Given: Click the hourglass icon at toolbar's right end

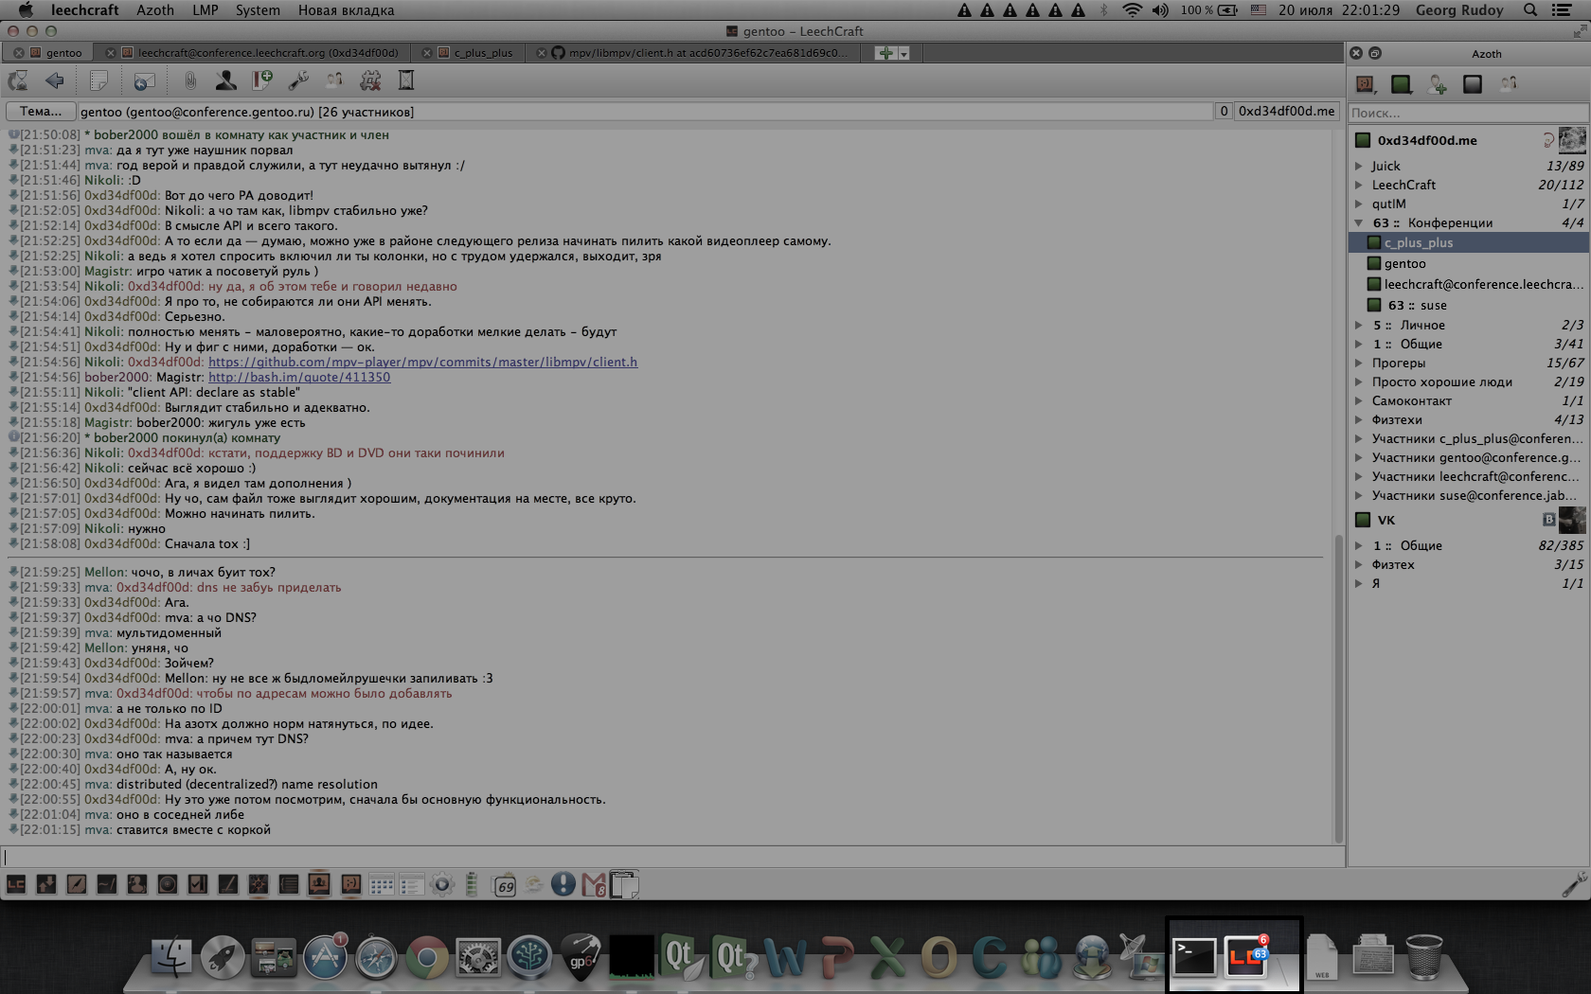Looking at the screenshot, I should click(x=406, y=81).
